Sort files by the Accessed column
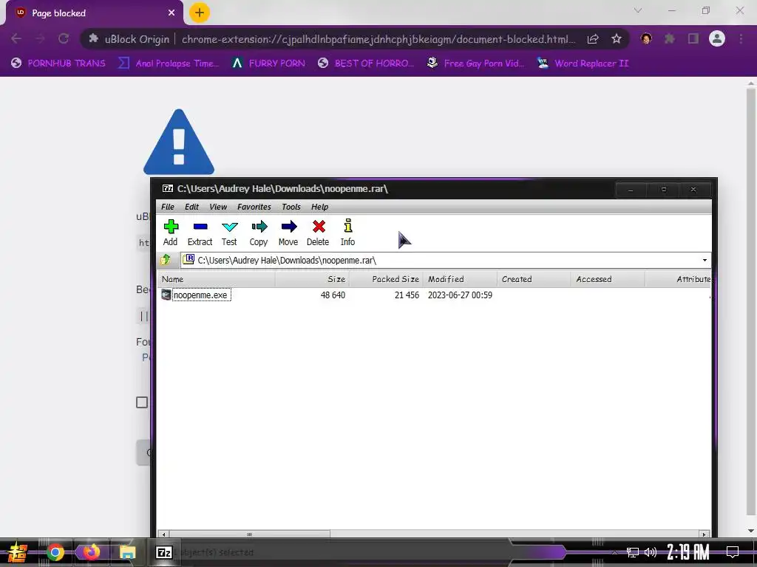Viewport: 757px width, 567px height. pyautogui.click(x=608, y=279)
